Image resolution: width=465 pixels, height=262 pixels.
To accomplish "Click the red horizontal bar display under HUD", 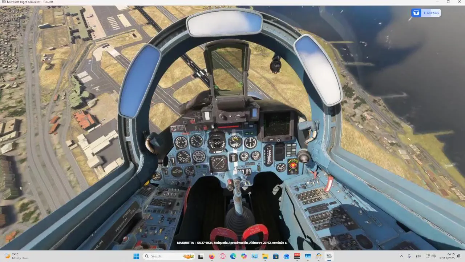I will tap(228, 127).
